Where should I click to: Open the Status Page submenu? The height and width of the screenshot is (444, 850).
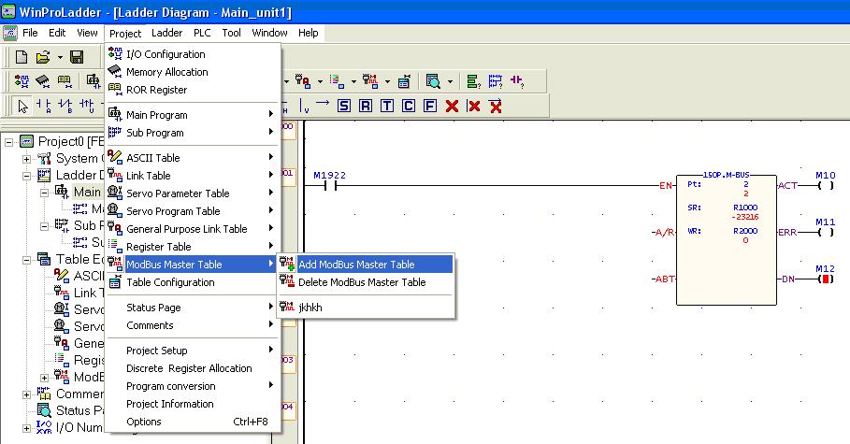click(193, 308)
